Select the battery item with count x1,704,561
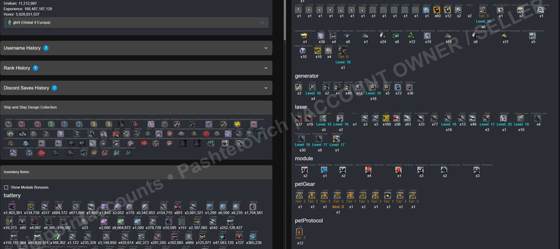This screenshot has height=249, width=560. 253,207
